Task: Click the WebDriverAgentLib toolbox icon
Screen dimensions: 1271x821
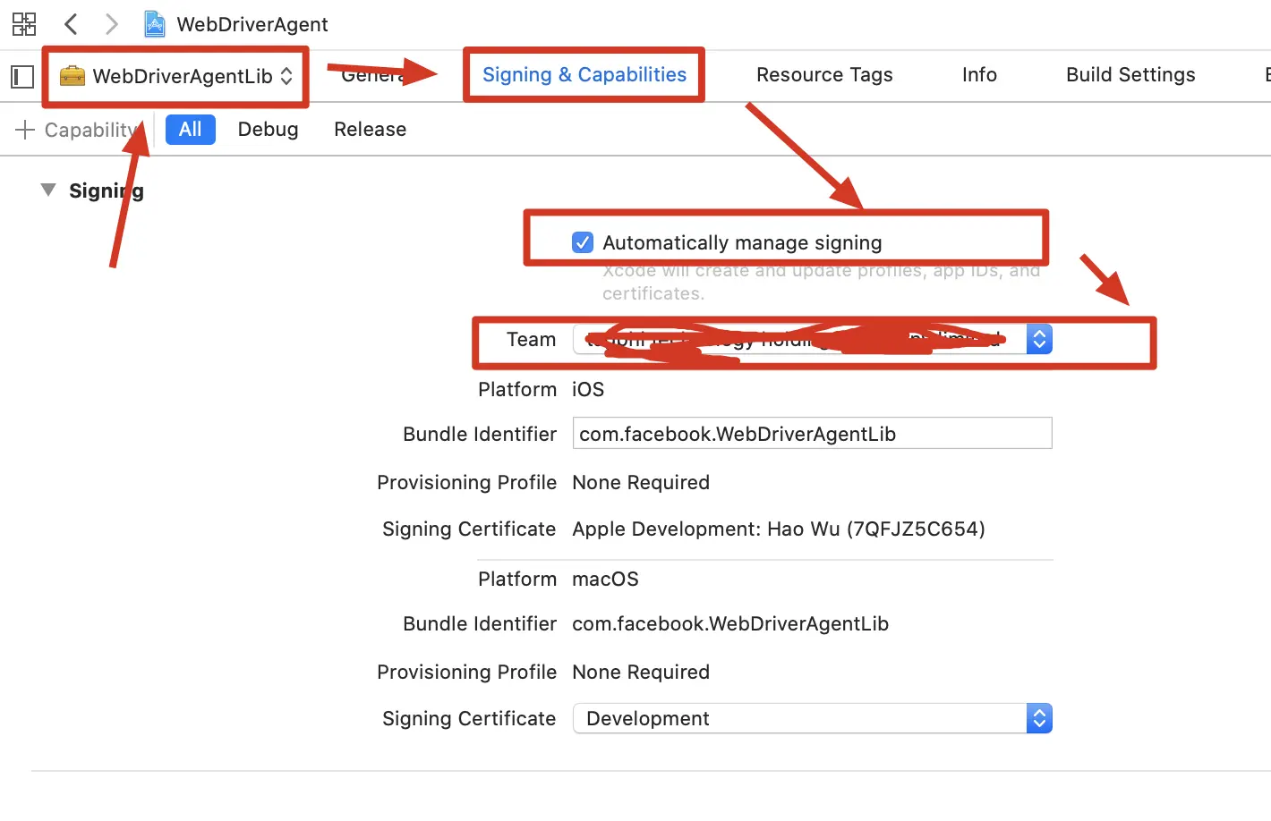Action: (73, 76)
